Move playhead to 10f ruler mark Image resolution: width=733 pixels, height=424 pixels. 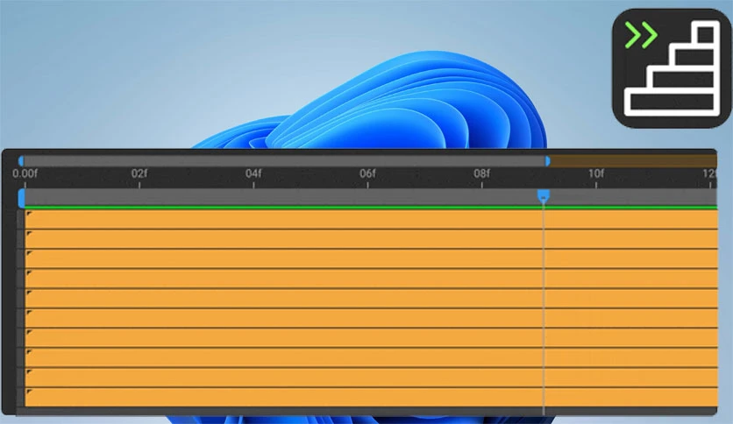click(596, 173)
